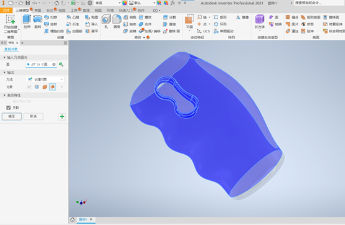The width and height of the screenshot is (345, 225).
Task: Click the Delete Face (删除面) tool
Action: click(x=172, y=31)
